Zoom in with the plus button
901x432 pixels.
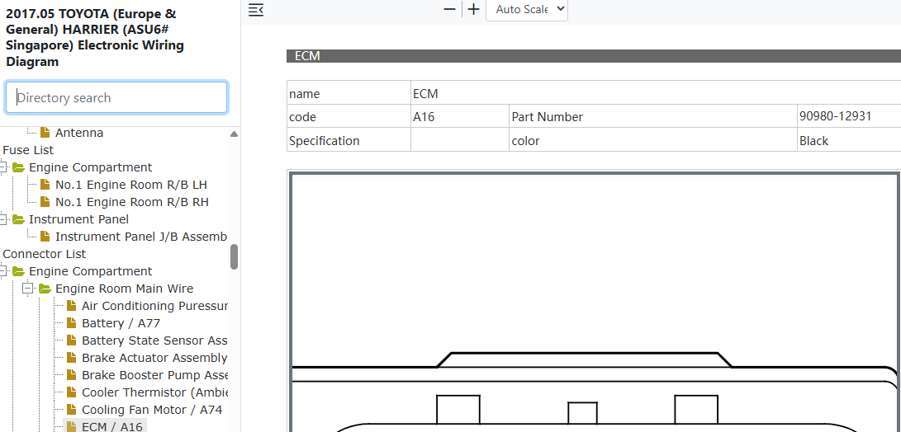click(473, 9)
